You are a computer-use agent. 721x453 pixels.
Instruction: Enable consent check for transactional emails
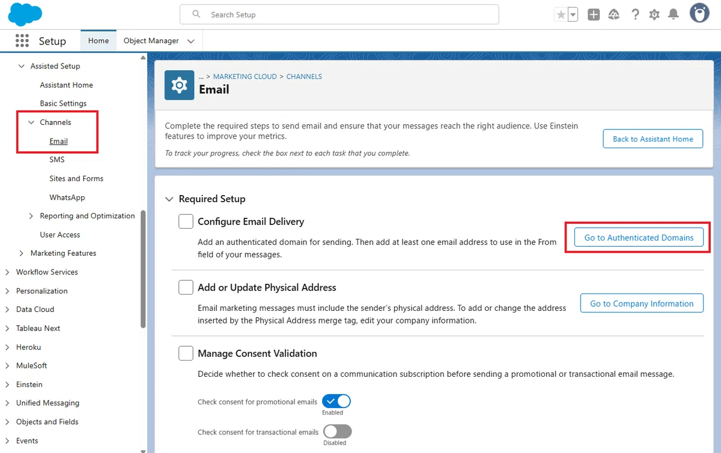click(x=337, y=431)
